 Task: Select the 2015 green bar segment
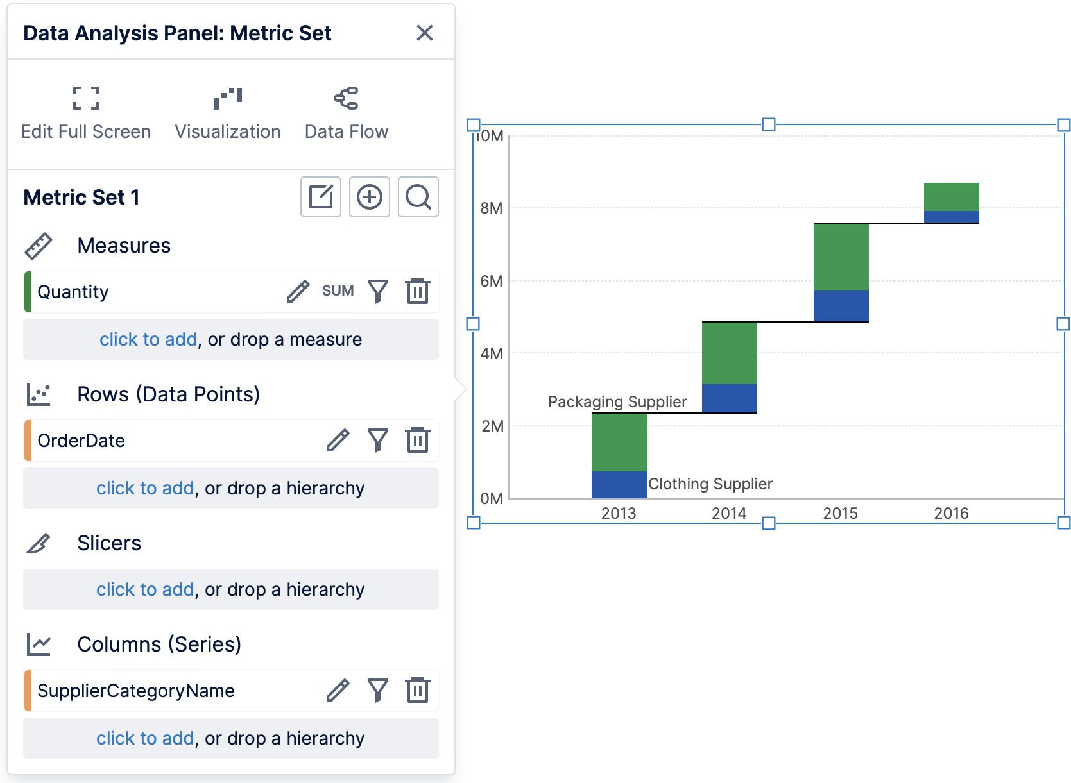coord(841,257)
